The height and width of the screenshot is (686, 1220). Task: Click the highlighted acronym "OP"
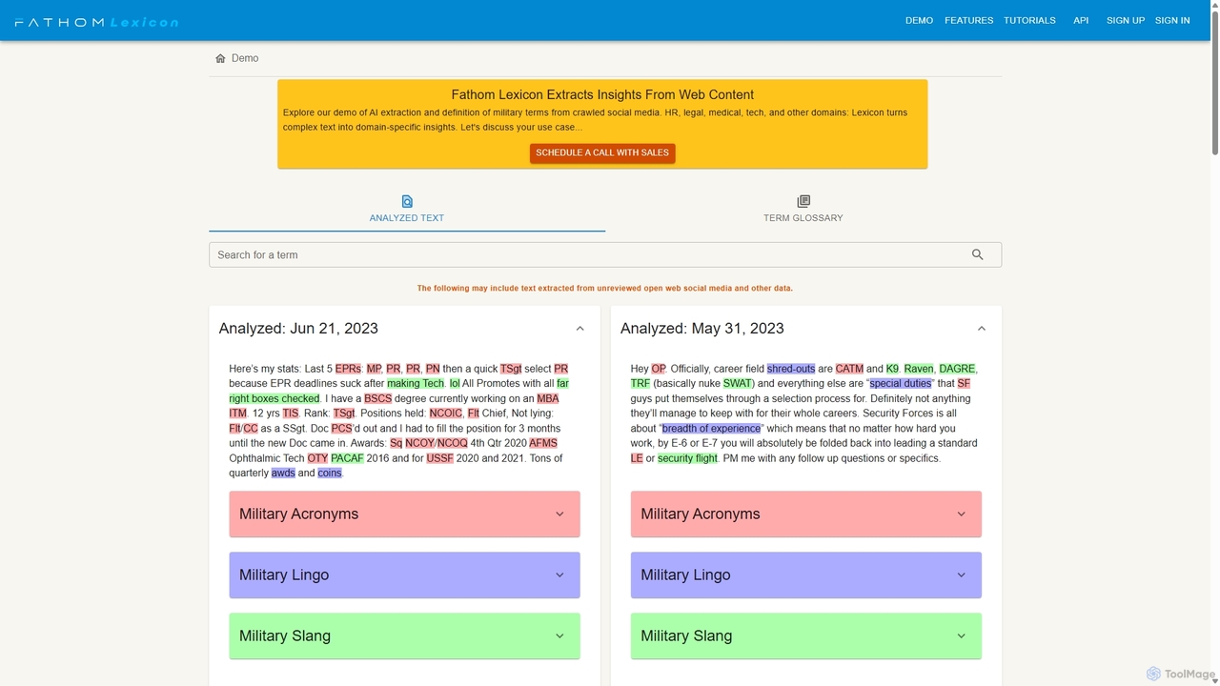pyautogui.click(x=659, y=369)
